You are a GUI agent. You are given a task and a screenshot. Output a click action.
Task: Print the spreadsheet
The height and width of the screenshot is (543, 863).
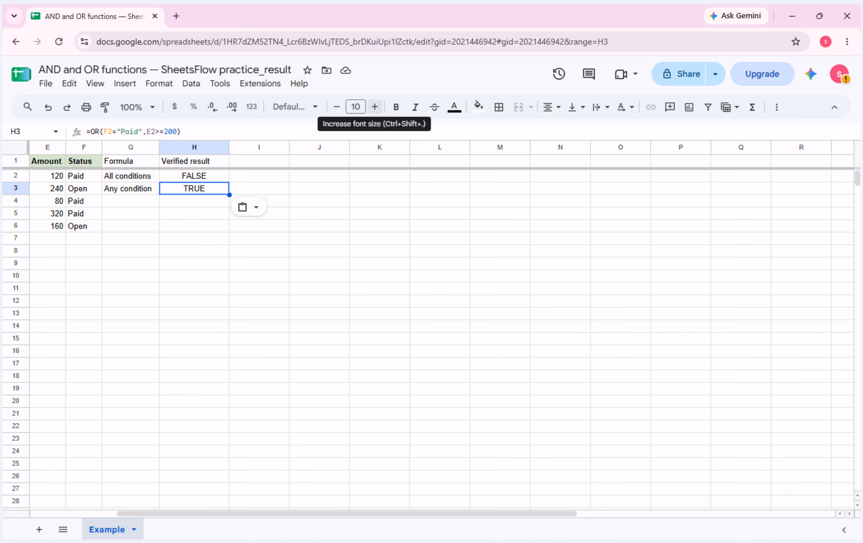click(86, 107)
